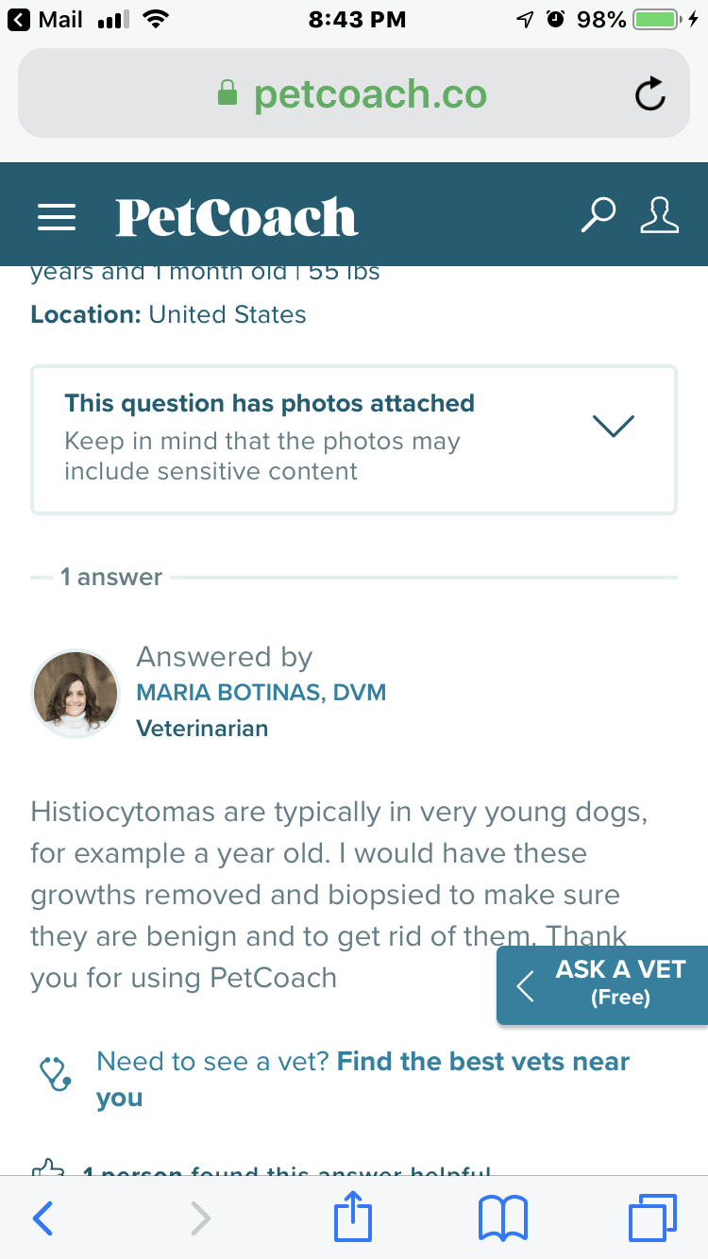The width and height of the screenshot is (708, 1259).
Task: Click the search magnifier icon
Action: (598, 216)
